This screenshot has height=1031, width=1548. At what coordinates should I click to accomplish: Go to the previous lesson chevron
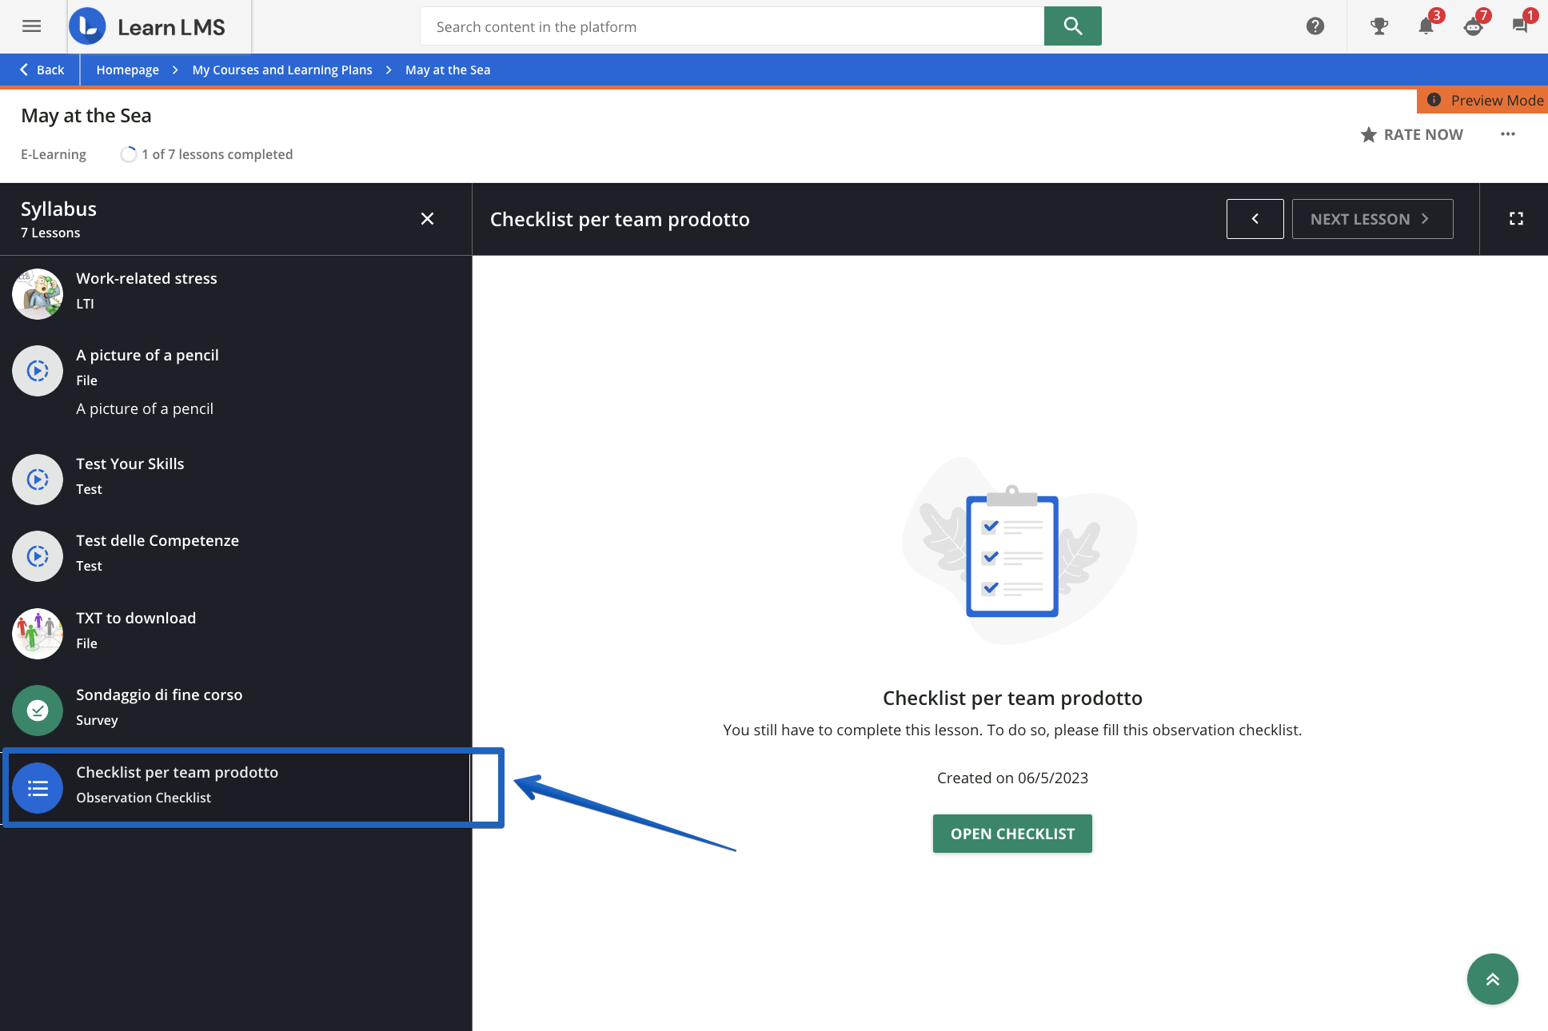1255,219
